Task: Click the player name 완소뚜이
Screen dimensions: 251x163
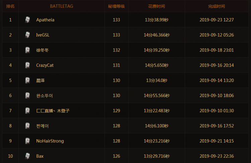Action: coord(45,95)
